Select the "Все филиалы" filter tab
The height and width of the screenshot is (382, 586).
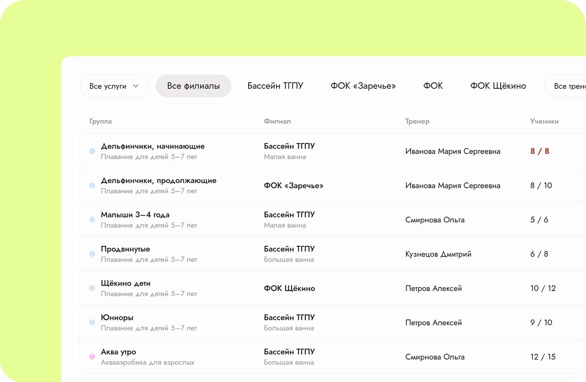coord(193,86)
